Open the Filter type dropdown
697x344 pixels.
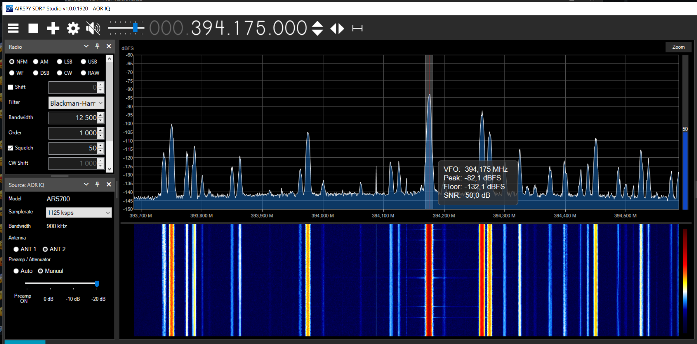[76, 103]
